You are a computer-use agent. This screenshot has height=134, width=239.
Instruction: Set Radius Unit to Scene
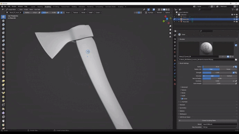pos(228,69)
